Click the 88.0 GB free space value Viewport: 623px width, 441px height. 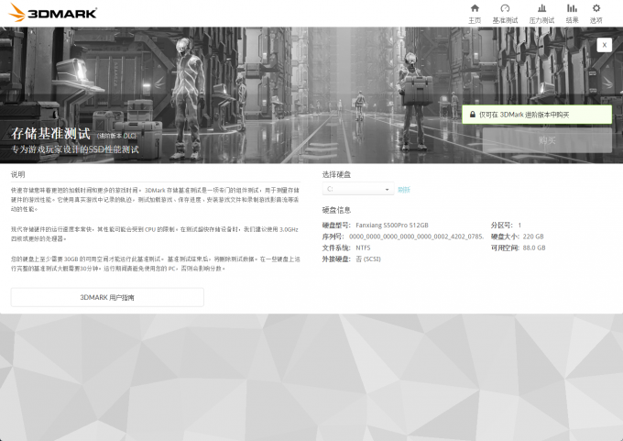click(534, 248)
